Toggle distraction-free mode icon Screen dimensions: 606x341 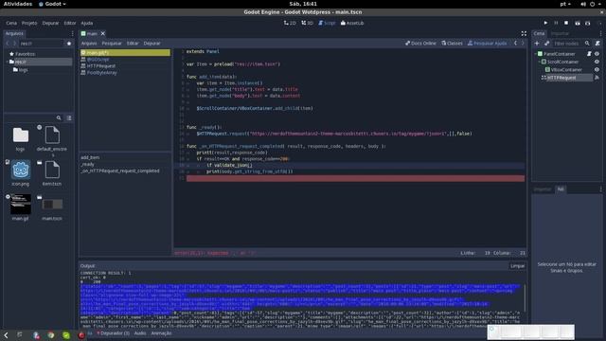pos(524,34)
